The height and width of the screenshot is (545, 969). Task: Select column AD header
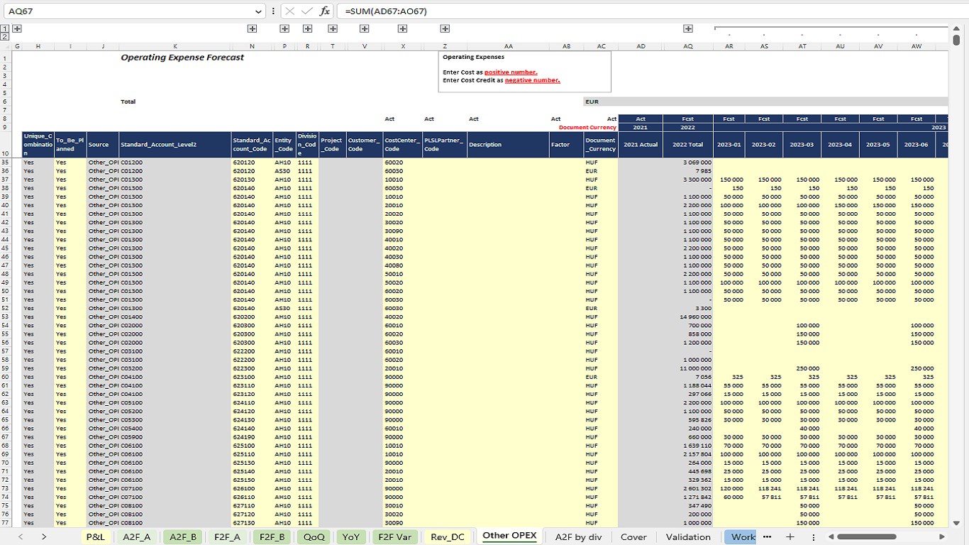click(x=641, y=46)
